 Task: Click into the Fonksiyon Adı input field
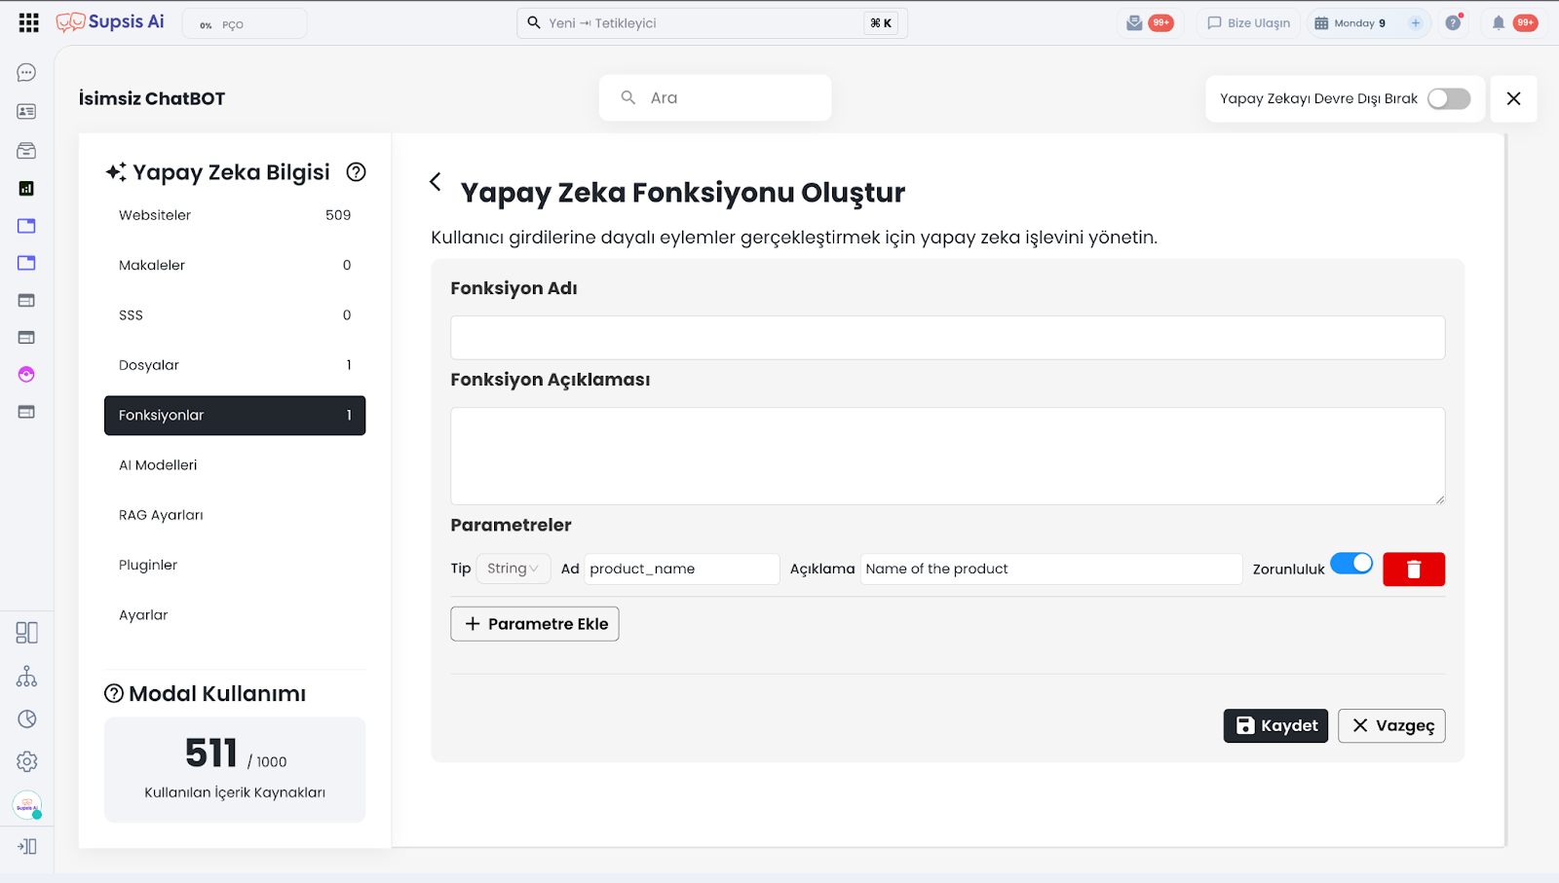click(x=946, y=338)
